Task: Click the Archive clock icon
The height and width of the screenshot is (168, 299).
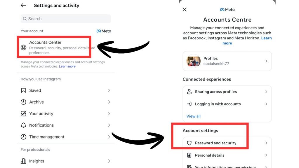Action: (24, 102)
